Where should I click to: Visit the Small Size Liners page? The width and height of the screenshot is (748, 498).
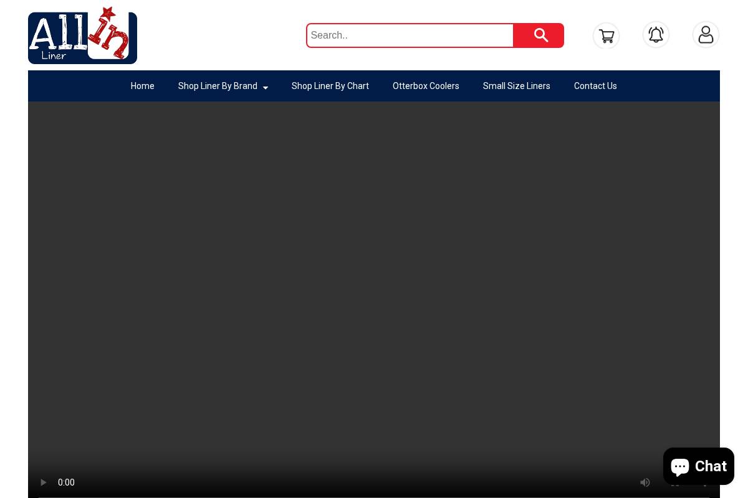pos(516,86)
